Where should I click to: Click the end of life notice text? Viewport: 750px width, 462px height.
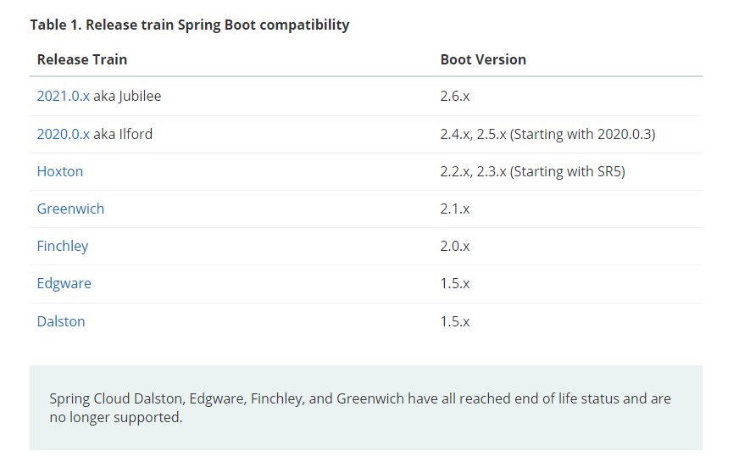click(359, 408)
